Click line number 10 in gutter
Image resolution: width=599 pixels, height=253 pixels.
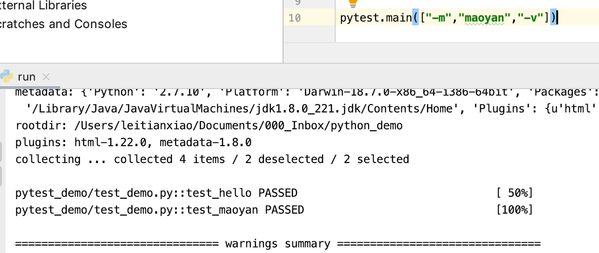coord(295,18)
